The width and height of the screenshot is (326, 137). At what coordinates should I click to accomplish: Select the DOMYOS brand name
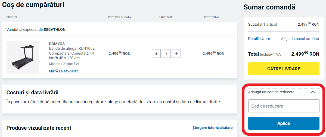point(57,44)
